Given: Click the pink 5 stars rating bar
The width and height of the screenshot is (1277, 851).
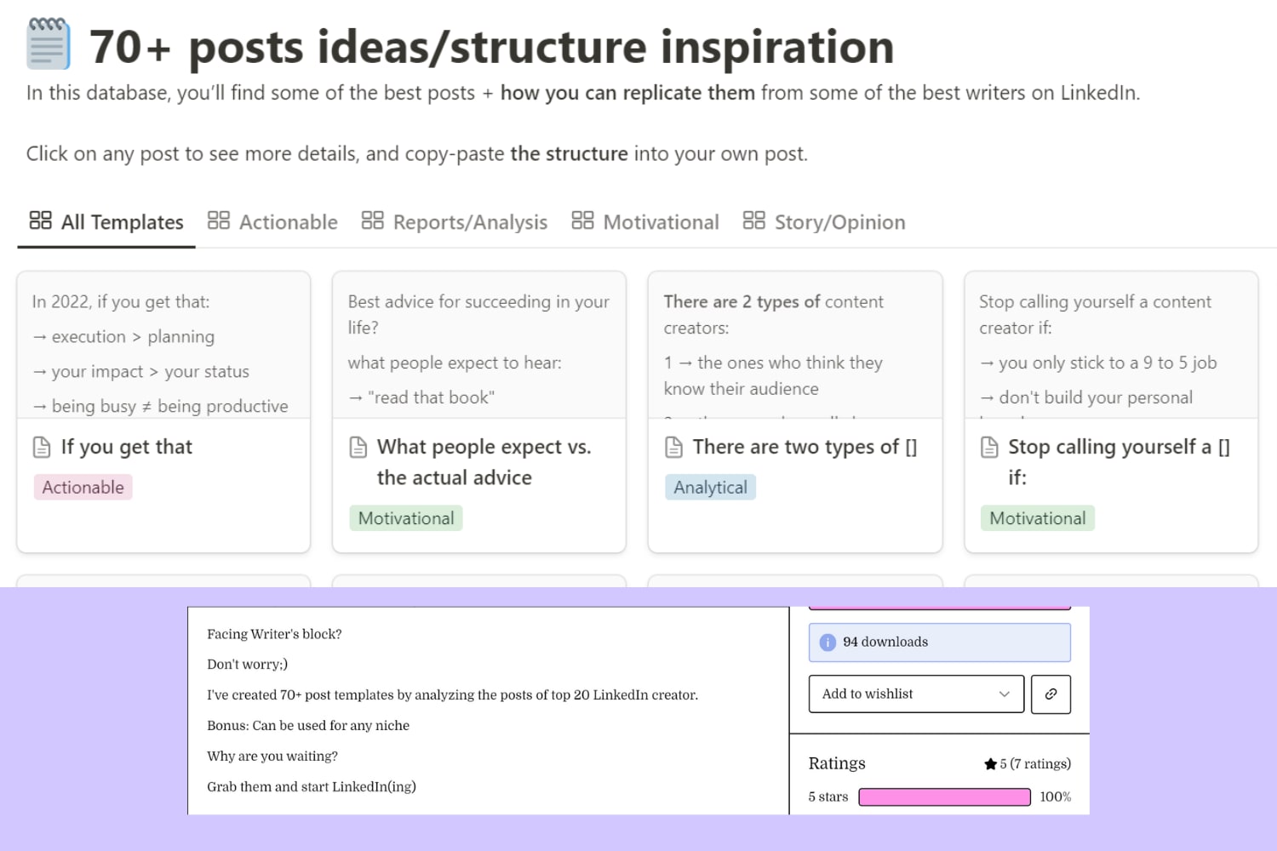Looking at the screenshot, I should tap(944, 797).
